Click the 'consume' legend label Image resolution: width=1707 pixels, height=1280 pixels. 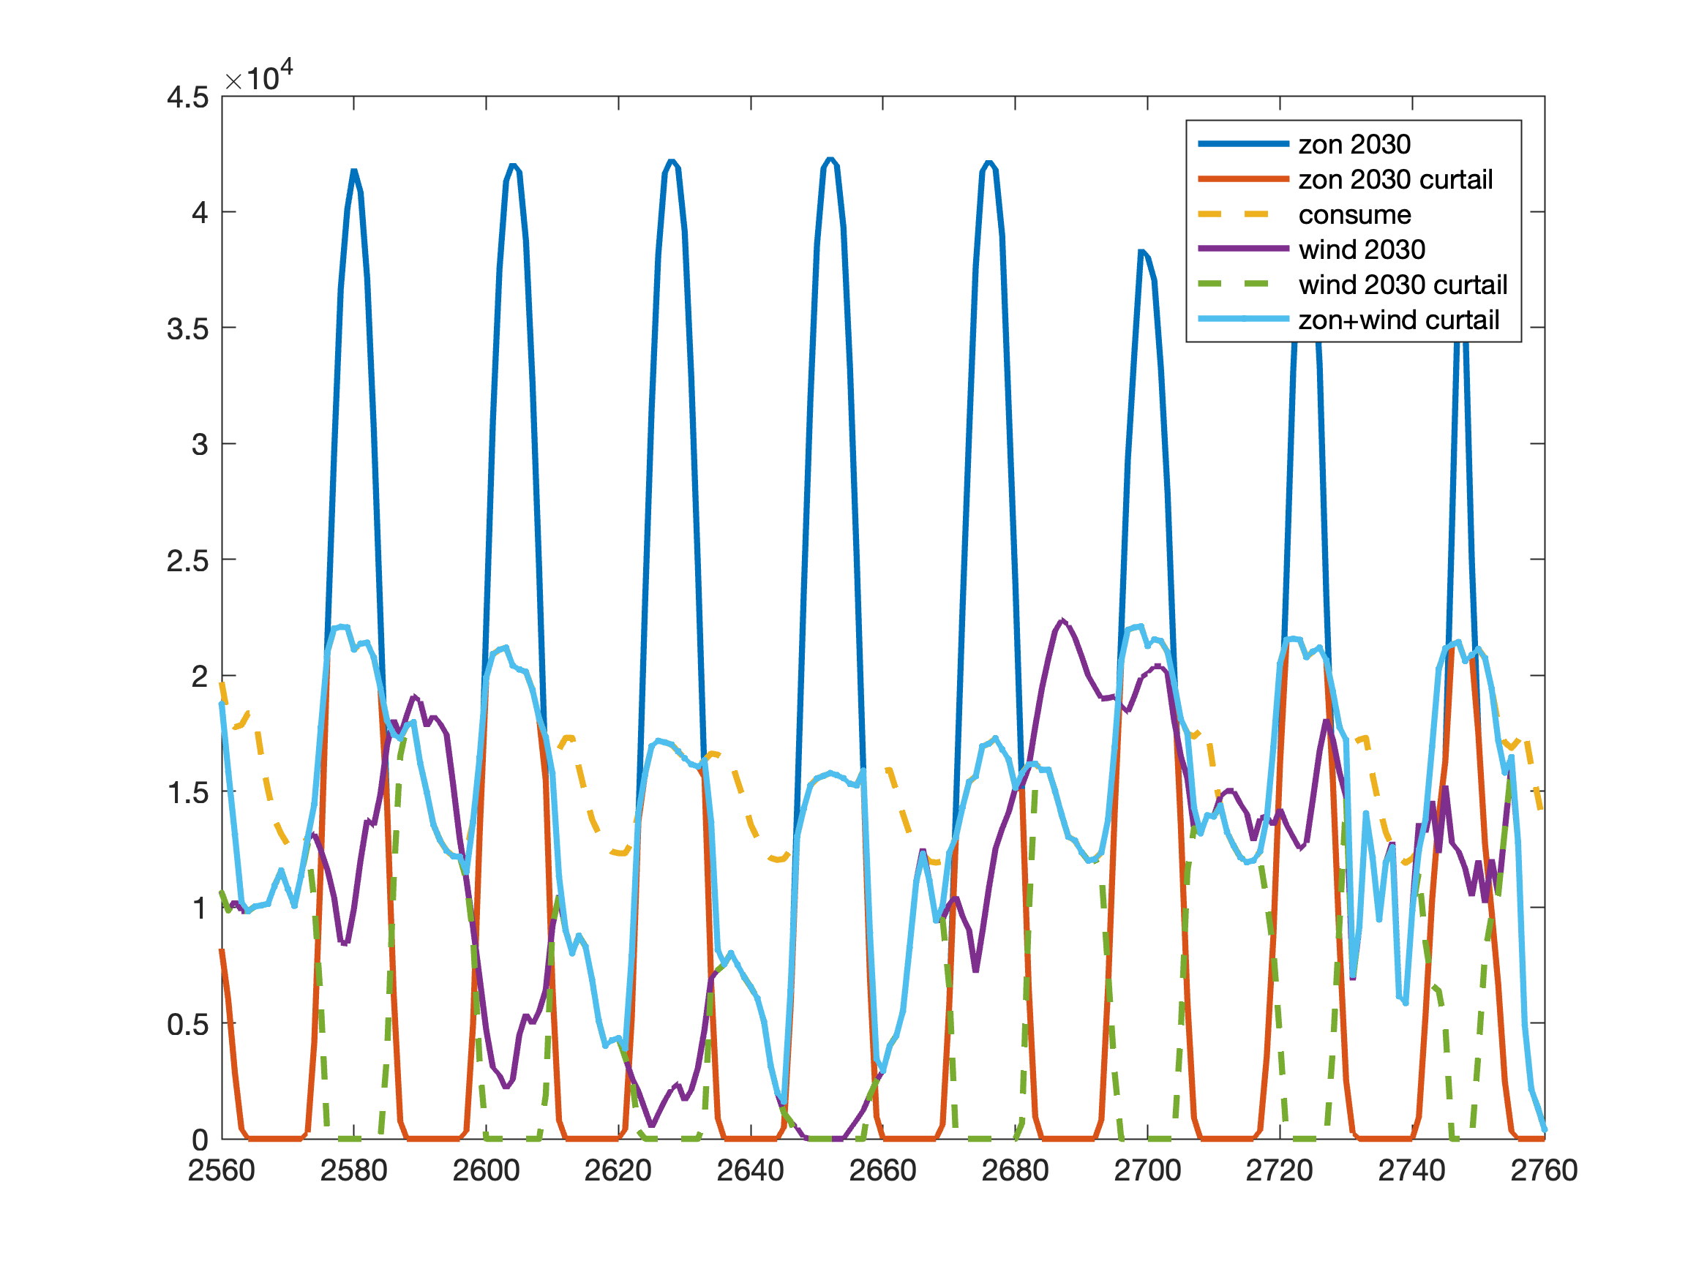click(1354, 214)
